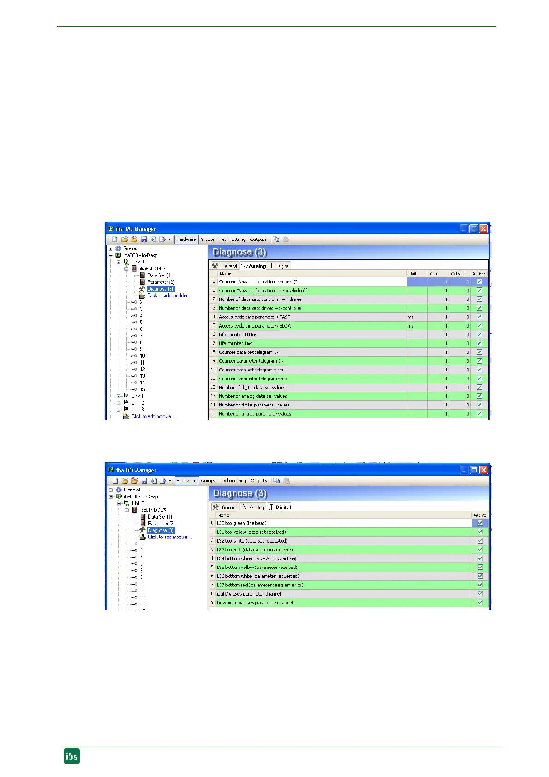Collapse ibaFOB-4io-Dexp node in Analog-tab window
Screen dimensions: 549x777
[111, 255]
